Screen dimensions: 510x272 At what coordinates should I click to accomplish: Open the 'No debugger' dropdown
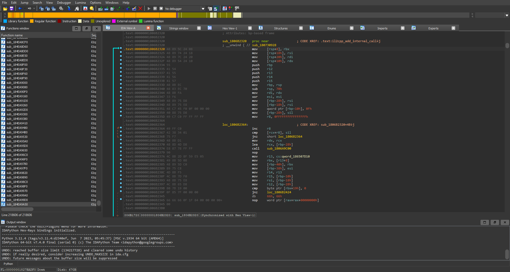(x=203, y=9)
